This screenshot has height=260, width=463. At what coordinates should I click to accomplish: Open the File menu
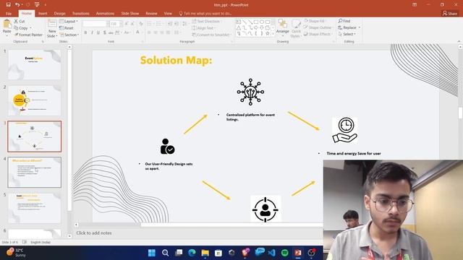click(9, 14)
